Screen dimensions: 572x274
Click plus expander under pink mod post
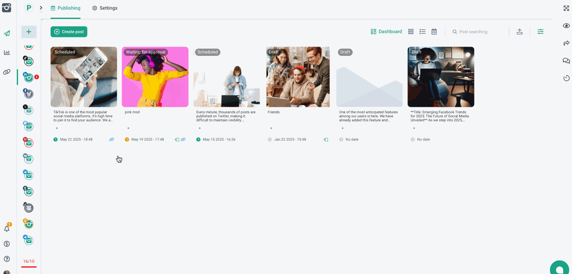(x=128, y=128)
